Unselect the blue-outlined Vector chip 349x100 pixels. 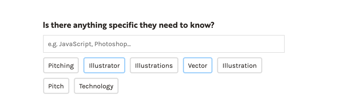coord(198,66)
